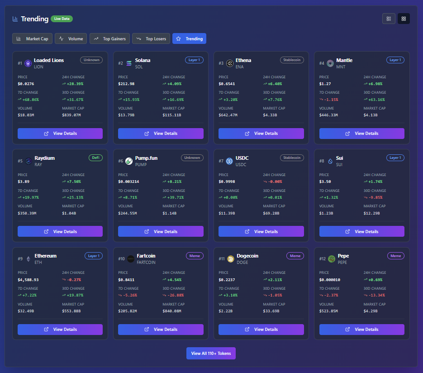Click the Solana price $212.98
The image size is (423, 373).
click(126, 84)
